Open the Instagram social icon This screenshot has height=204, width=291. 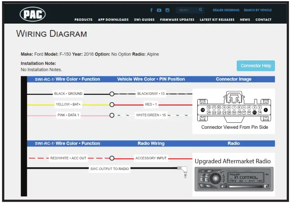pos(167,10)
